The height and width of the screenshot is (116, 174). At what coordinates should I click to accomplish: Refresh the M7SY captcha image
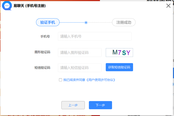119,52
